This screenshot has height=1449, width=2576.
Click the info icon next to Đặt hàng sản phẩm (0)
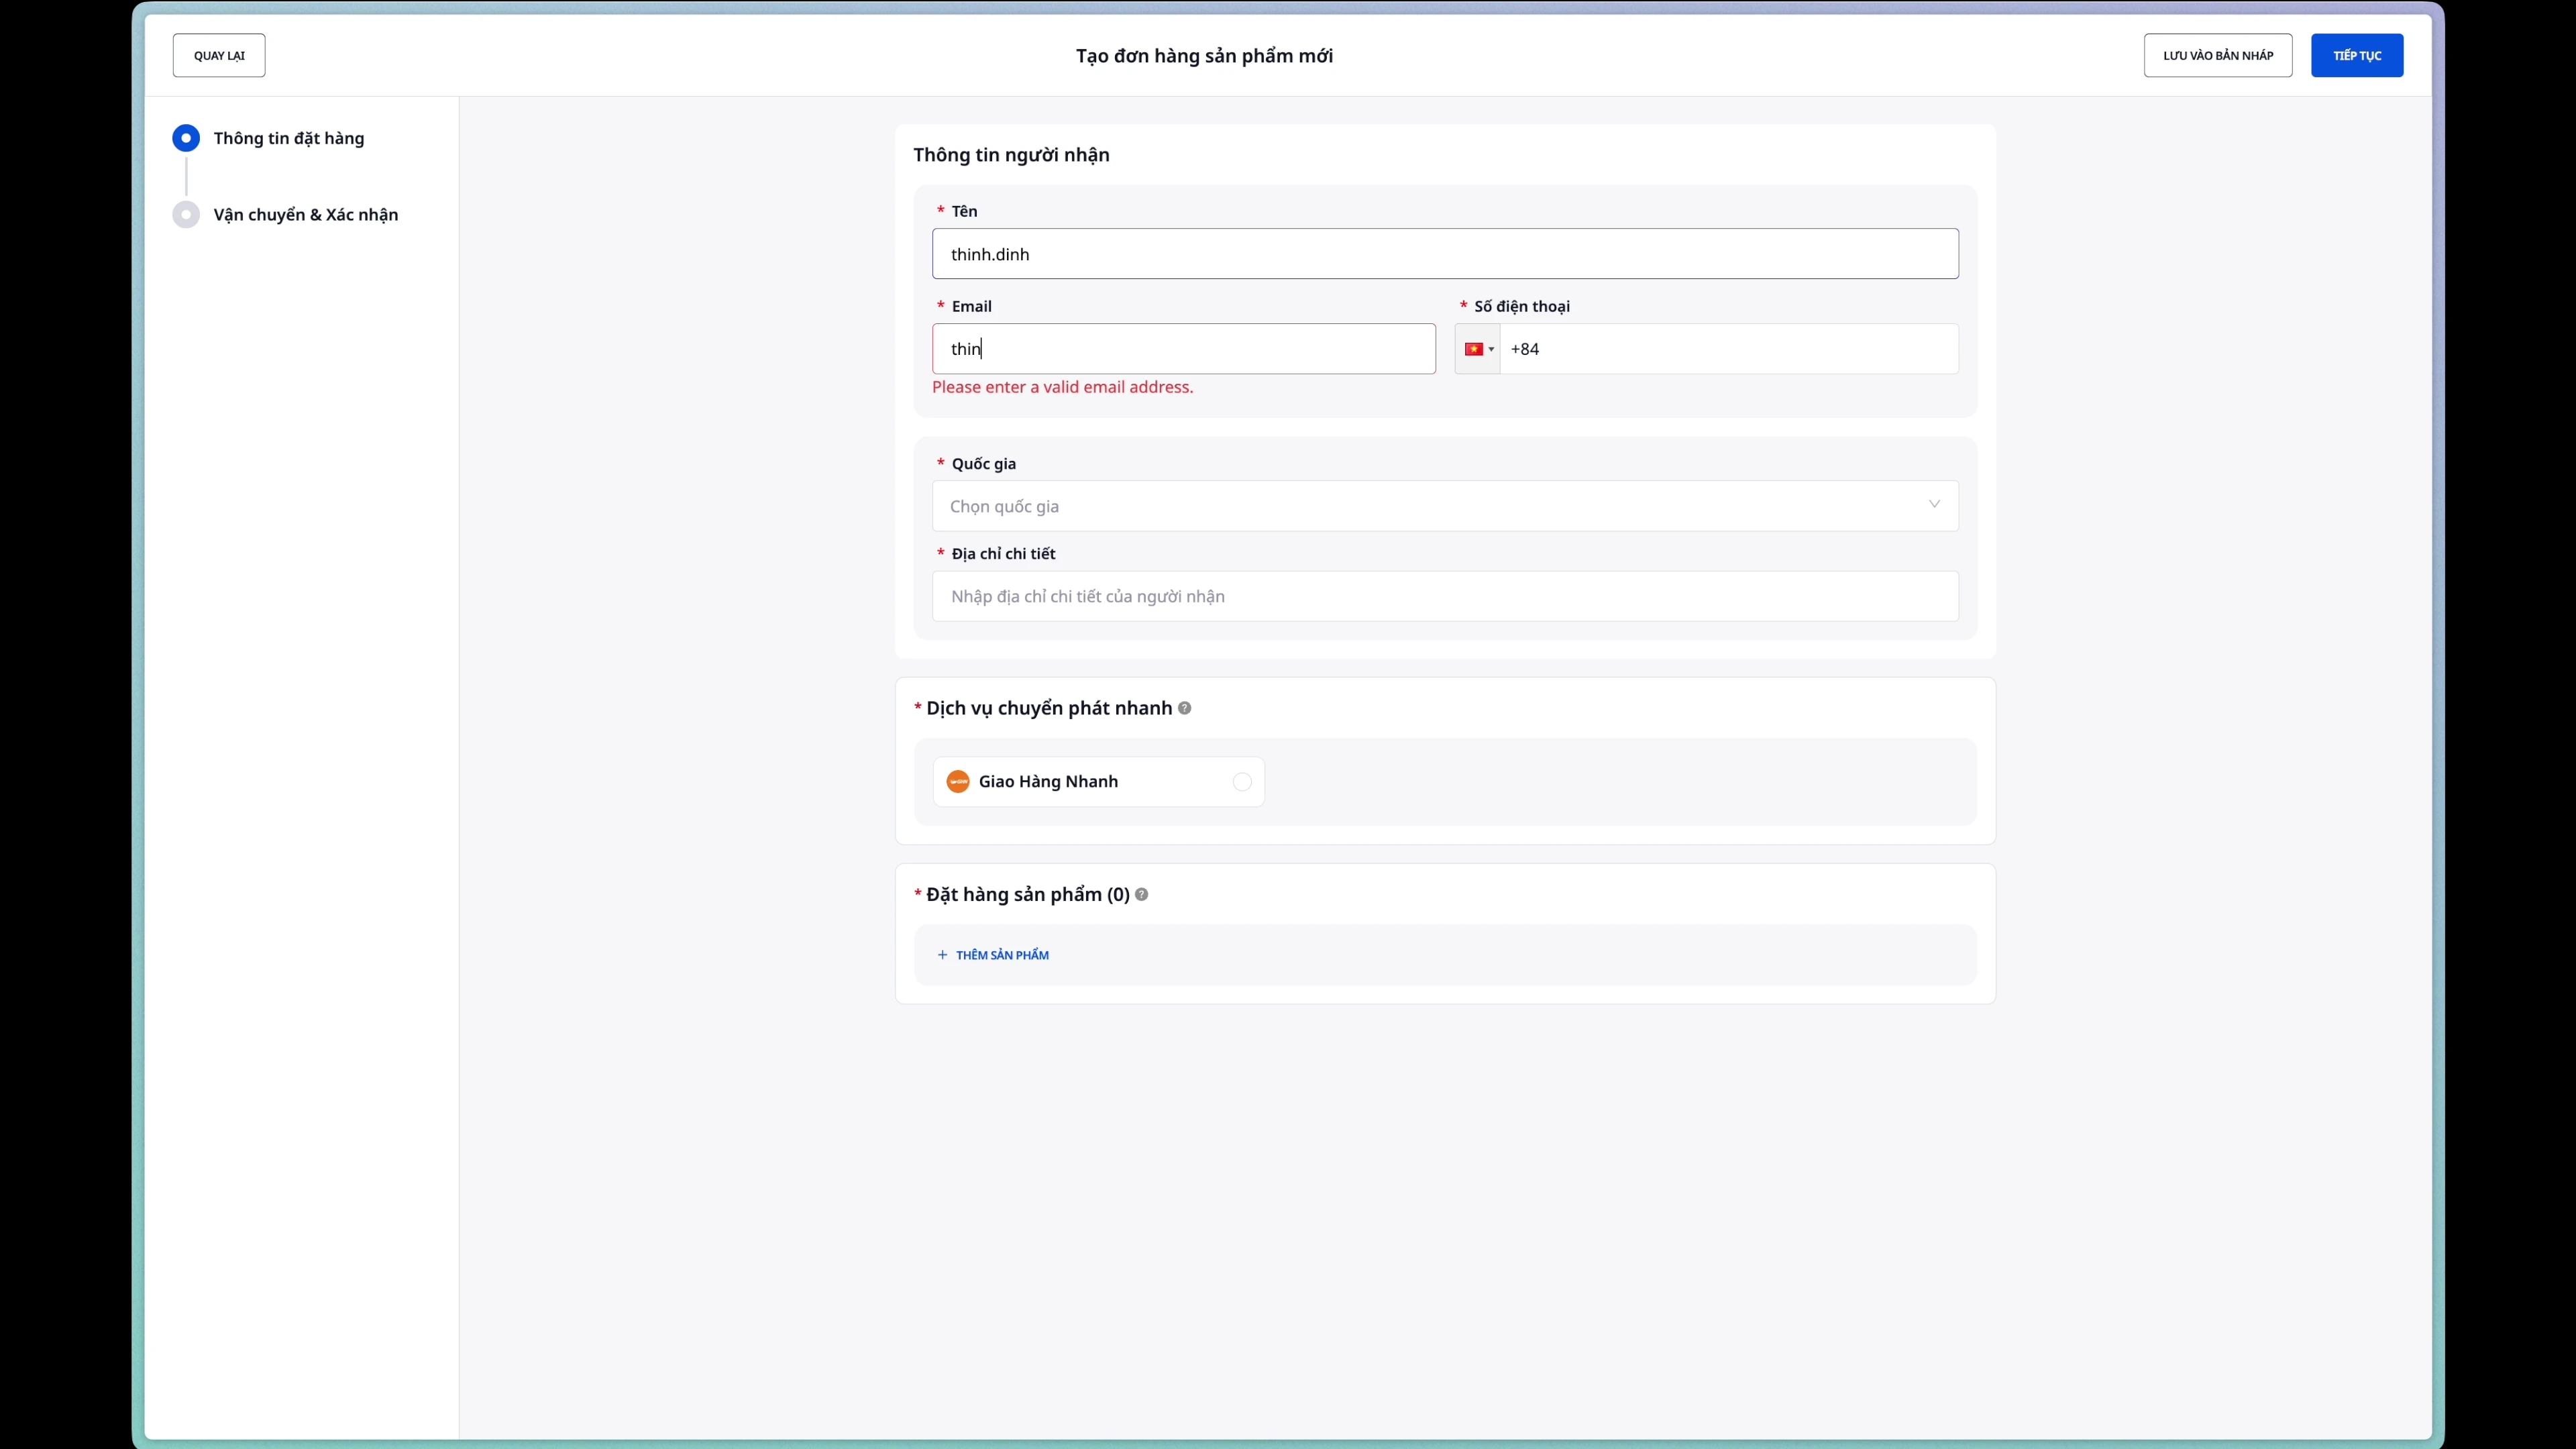coord(1141,895)
